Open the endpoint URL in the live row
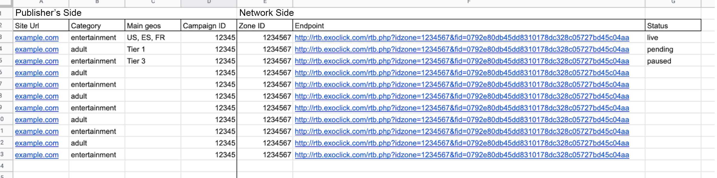Screen dimensions: 717x178 [x=461, y=38]
